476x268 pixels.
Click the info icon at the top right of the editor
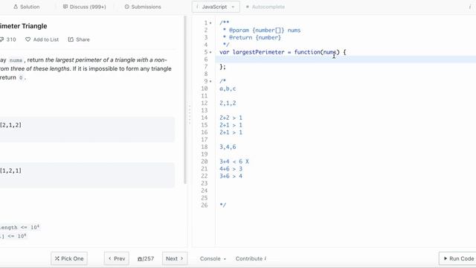point(469,7)
